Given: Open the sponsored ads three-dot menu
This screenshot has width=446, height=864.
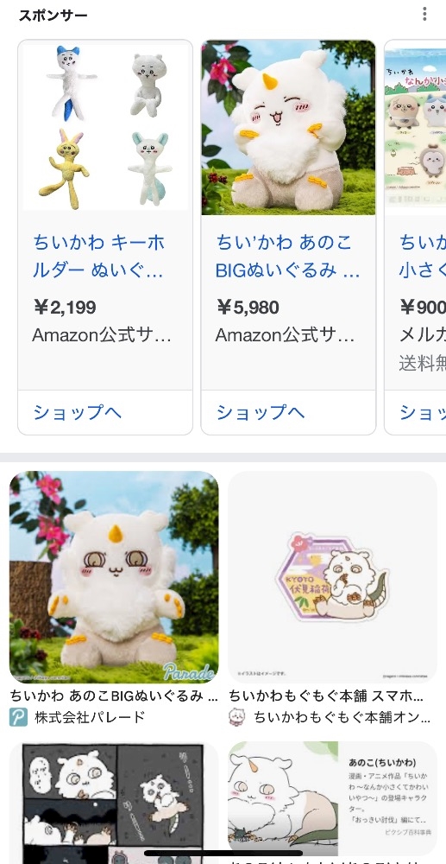Looking at the screenshot, I should point(424,15).
